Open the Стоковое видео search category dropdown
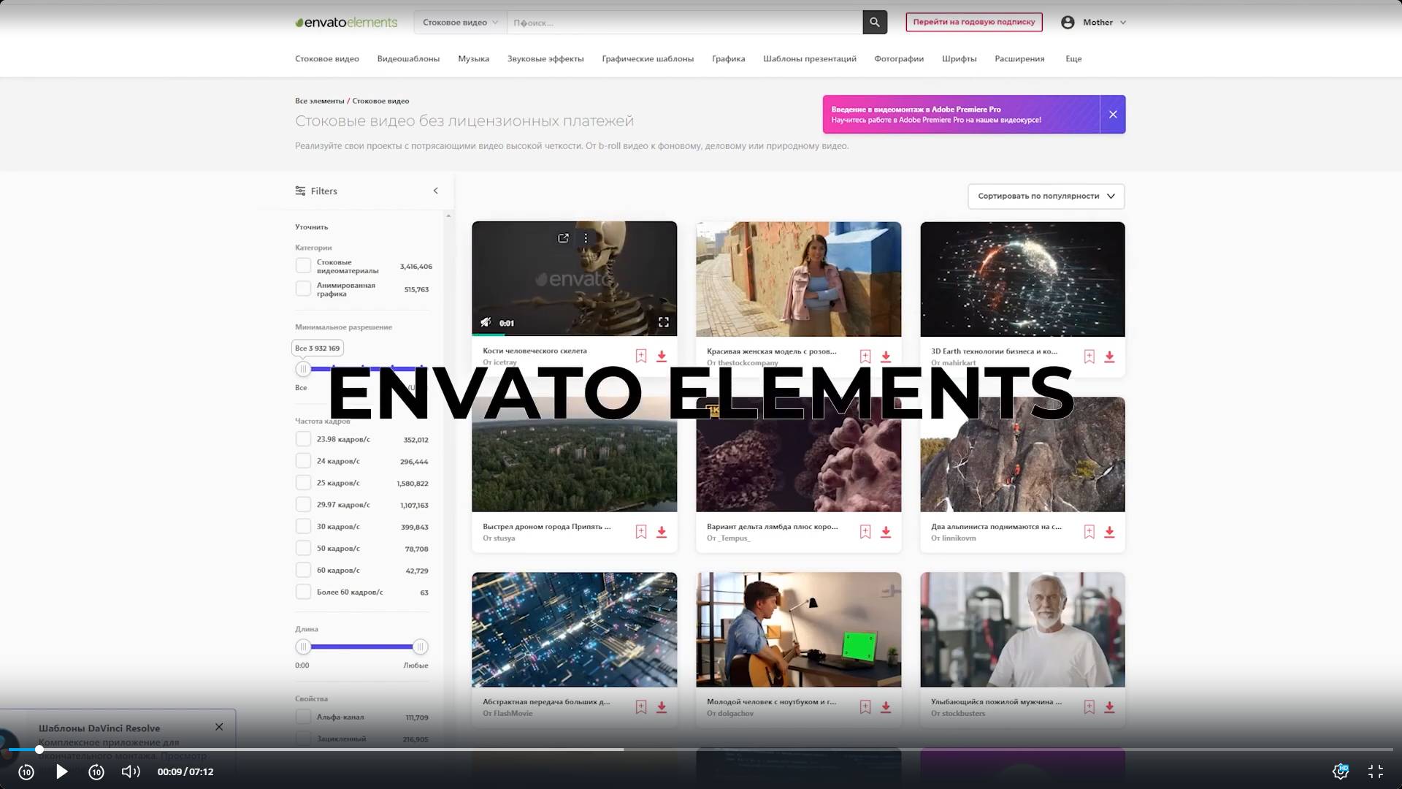Viewport: 1402px width, 789px height. (460, 23)
